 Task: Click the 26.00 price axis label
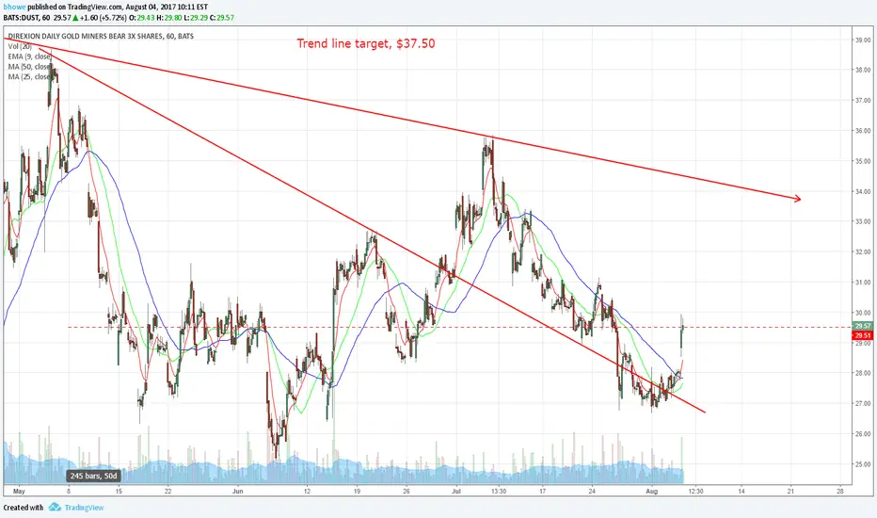point(863,433)
